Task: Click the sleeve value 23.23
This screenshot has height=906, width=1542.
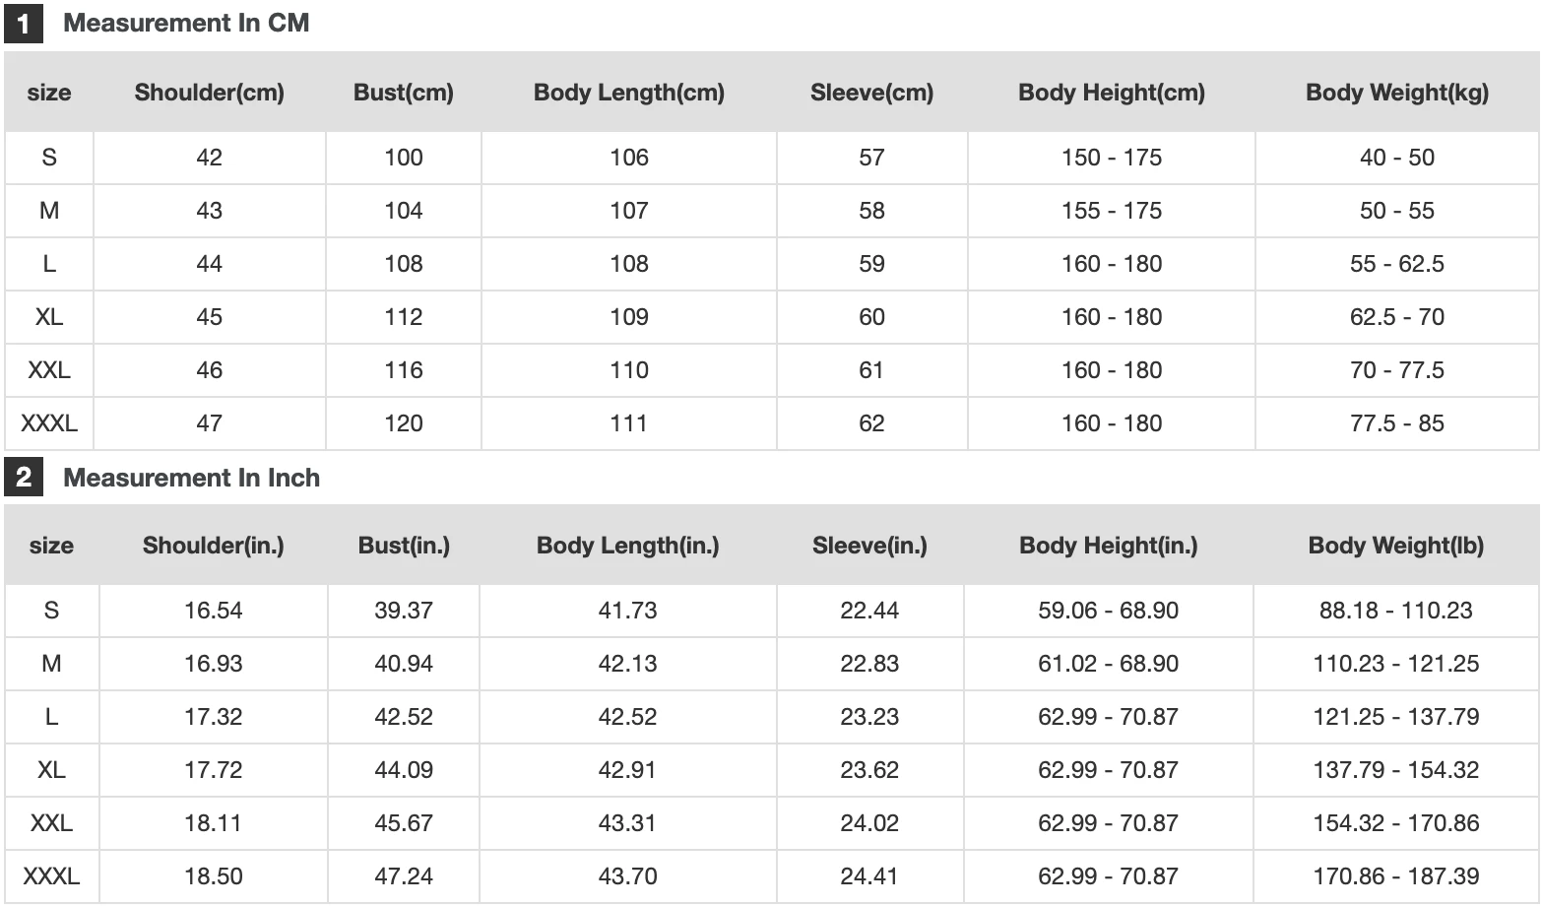Action: (x=870, y=717)
